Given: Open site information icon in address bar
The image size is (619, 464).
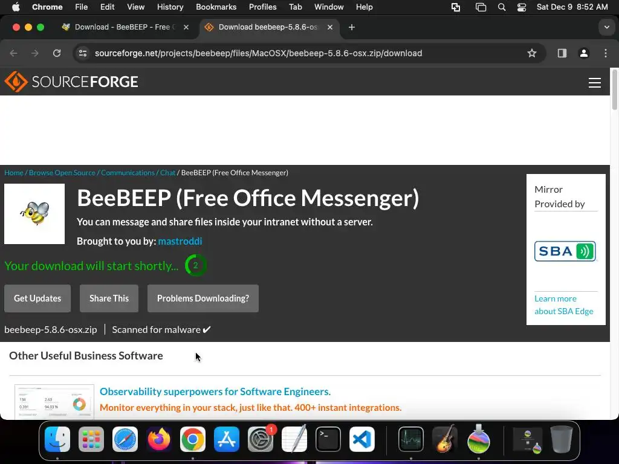Looking at the screenshot, I should (82, 53).
